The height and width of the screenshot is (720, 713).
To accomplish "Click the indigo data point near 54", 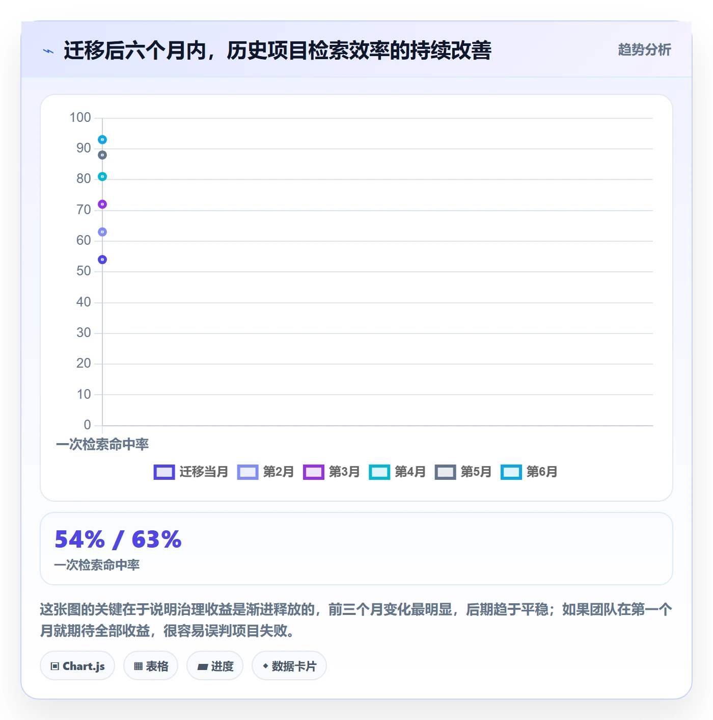I will (x=102, y=260).
